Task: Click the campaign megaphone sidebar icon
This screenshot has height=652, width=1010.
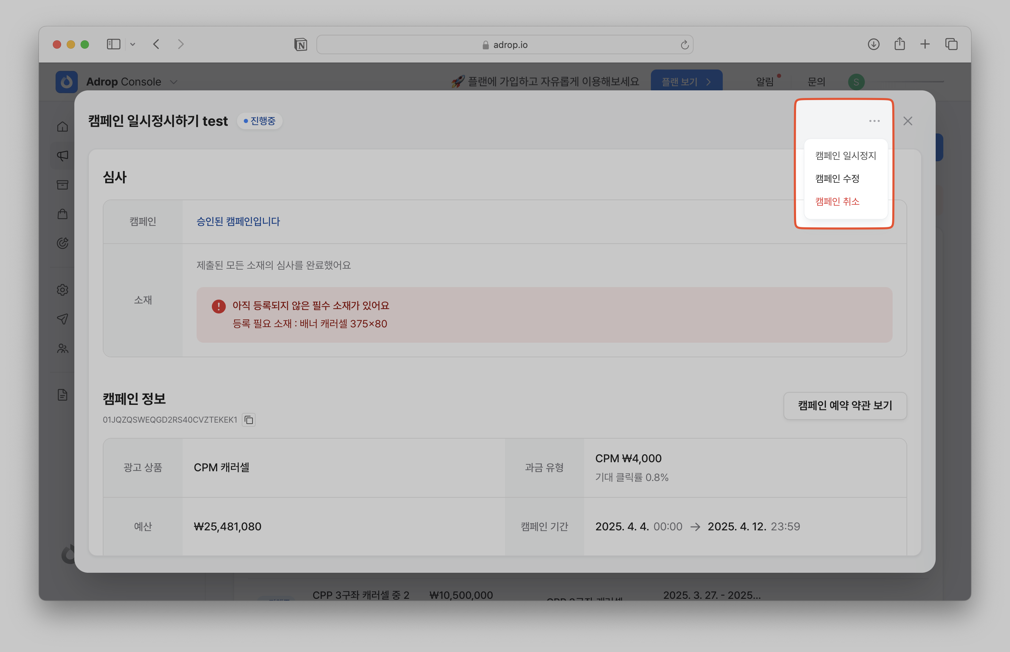Action: pyautogui.click(x=63, y=156)
